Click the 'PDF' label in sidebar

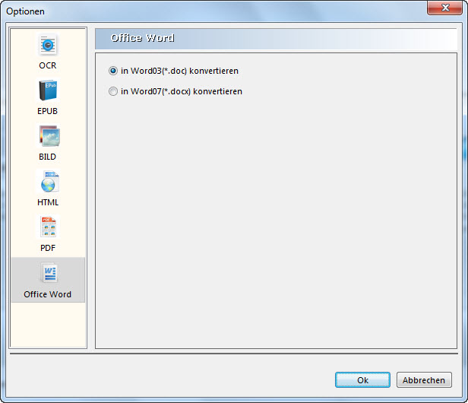click(48, 248)
